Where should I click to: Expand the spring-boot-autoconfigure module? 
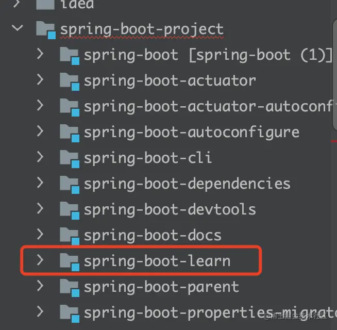pos(40,131)
